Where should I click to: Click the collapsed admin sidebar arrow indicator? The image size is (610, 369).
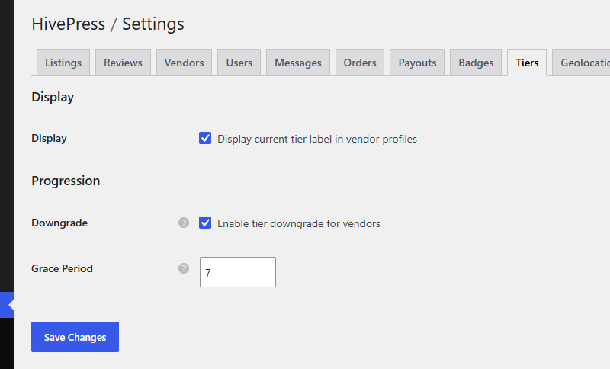pos(7,305)
